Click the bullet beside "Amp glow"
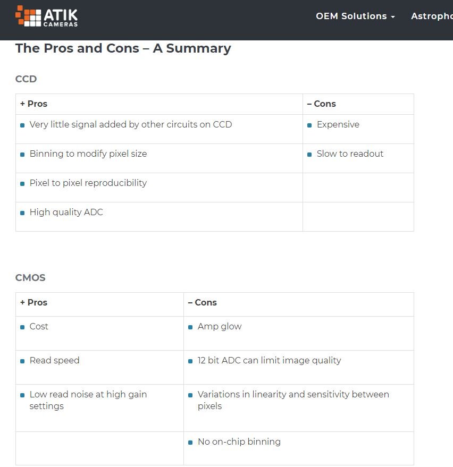This screenshot has height=467, width=453. 190,327
